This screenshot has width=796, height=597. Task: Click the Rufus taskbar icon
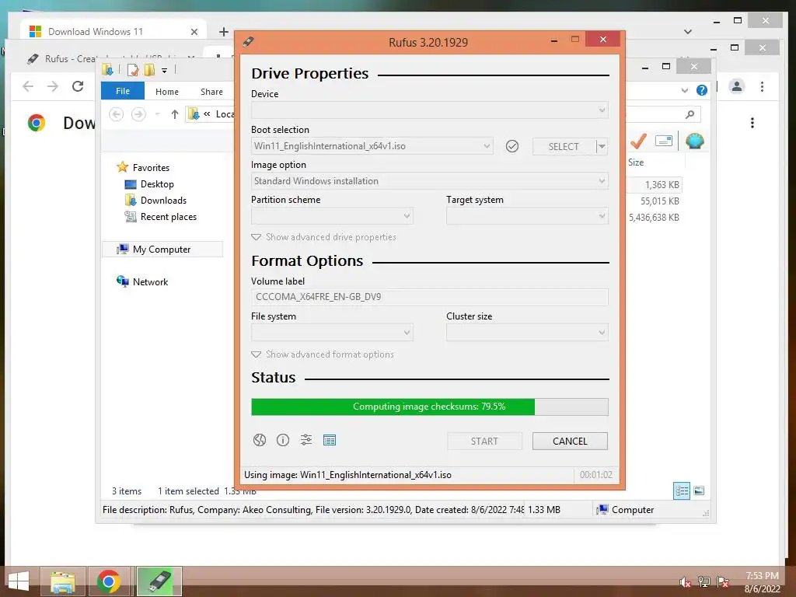pos(159,581)
